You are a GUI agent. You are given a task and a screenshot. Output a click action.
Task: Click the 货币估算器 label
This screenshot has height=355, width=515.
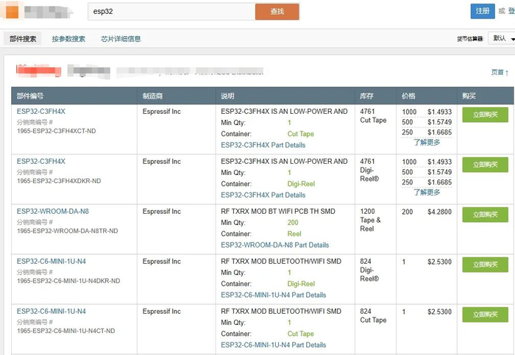point(470,39)
